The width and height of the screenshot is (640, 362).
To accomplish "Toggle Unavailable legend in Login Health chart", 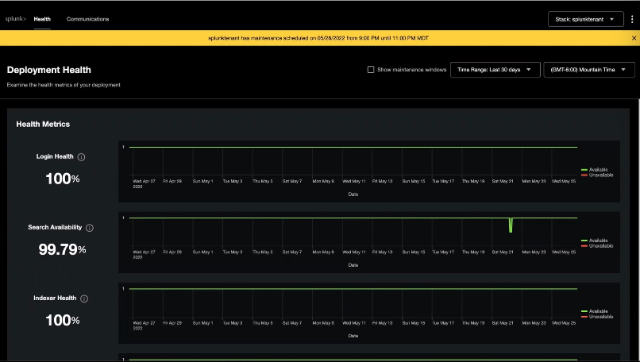I will (598, 175).
